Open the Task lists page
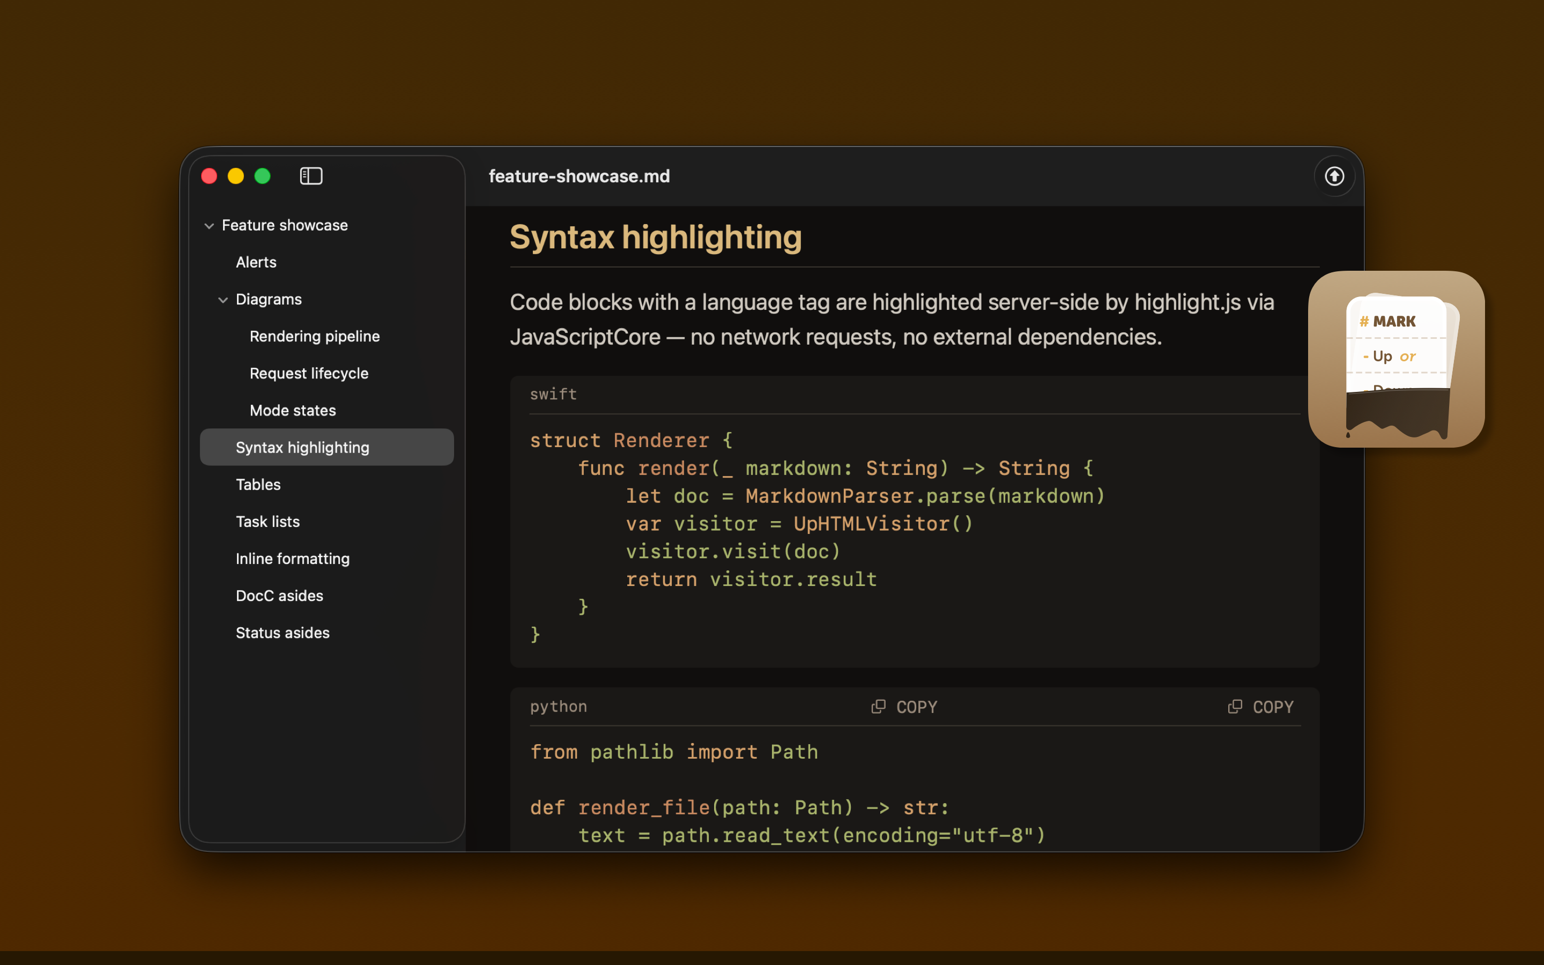The height and width of the screenshot is (965, 1544). point(268,521)
